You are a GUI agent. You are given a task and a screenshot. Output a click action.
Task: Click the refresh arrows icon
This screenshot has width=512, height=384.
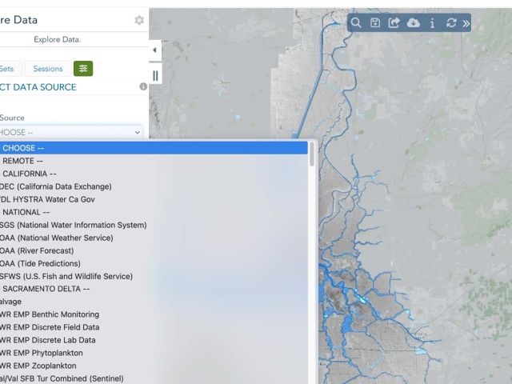pyautogui.click(x=451, y=23)
